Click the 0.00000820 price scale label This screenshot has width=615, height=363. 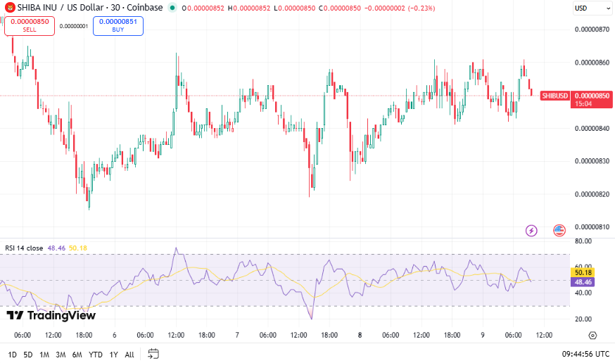[592, 194]
